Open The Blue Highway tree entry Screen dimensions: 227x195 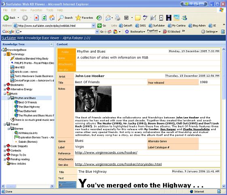pos(29,107)
